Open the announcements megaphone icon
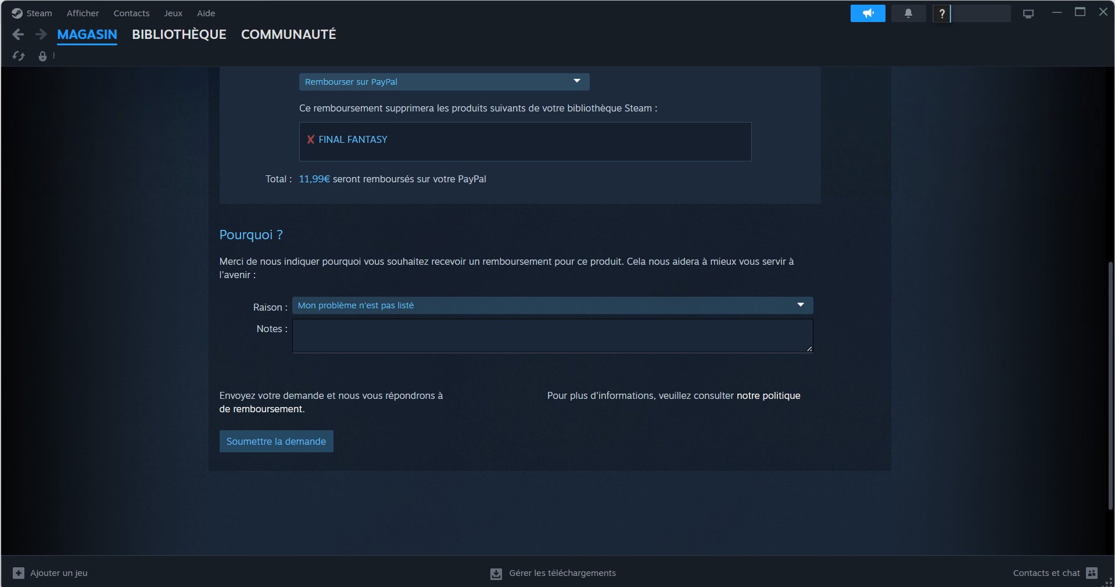This screenshot has width=1115, height=587. tap(867, 13)
